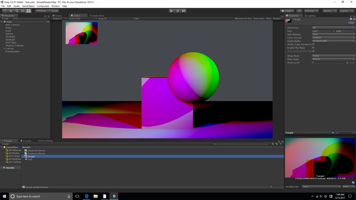The height and width of the screenshot is (200, 356).
Task: Toggle Local/Global handle rotation
Action: [53, 11]
